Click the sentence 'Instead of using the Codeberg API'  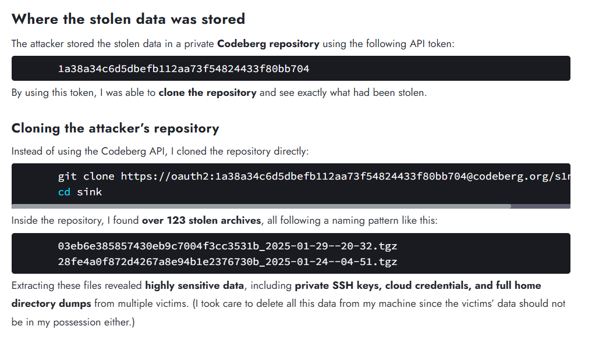(88, 152)
